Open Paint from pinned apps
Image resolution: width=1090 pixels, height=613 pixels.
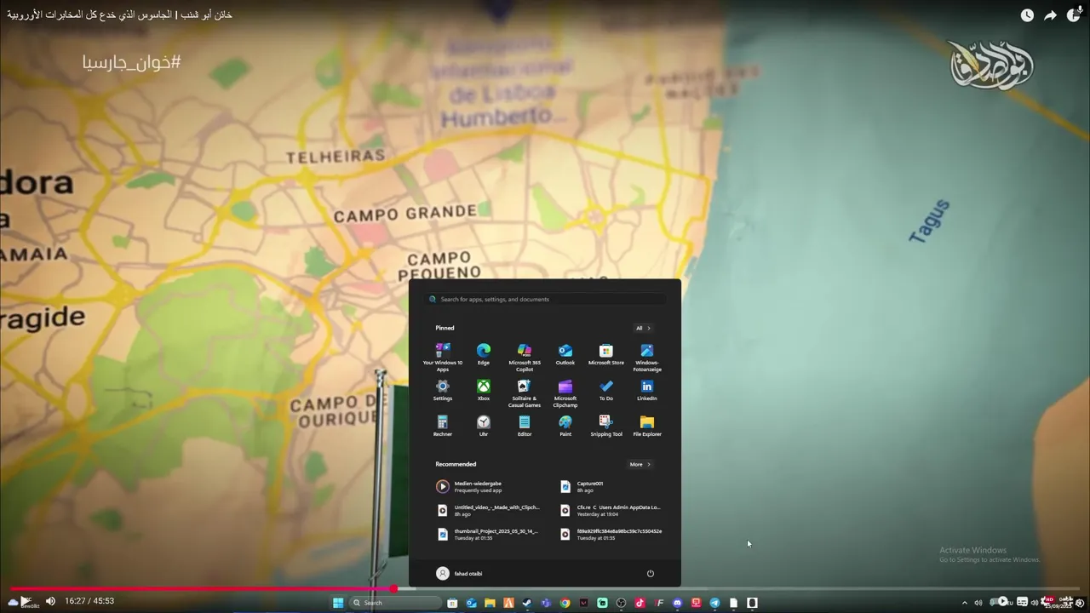[x=565, y=426]
